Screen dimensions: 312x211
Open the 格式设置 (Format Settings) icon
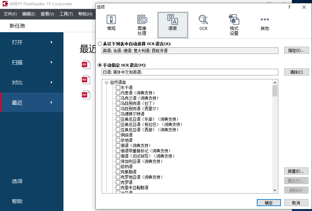click(234, 23)
